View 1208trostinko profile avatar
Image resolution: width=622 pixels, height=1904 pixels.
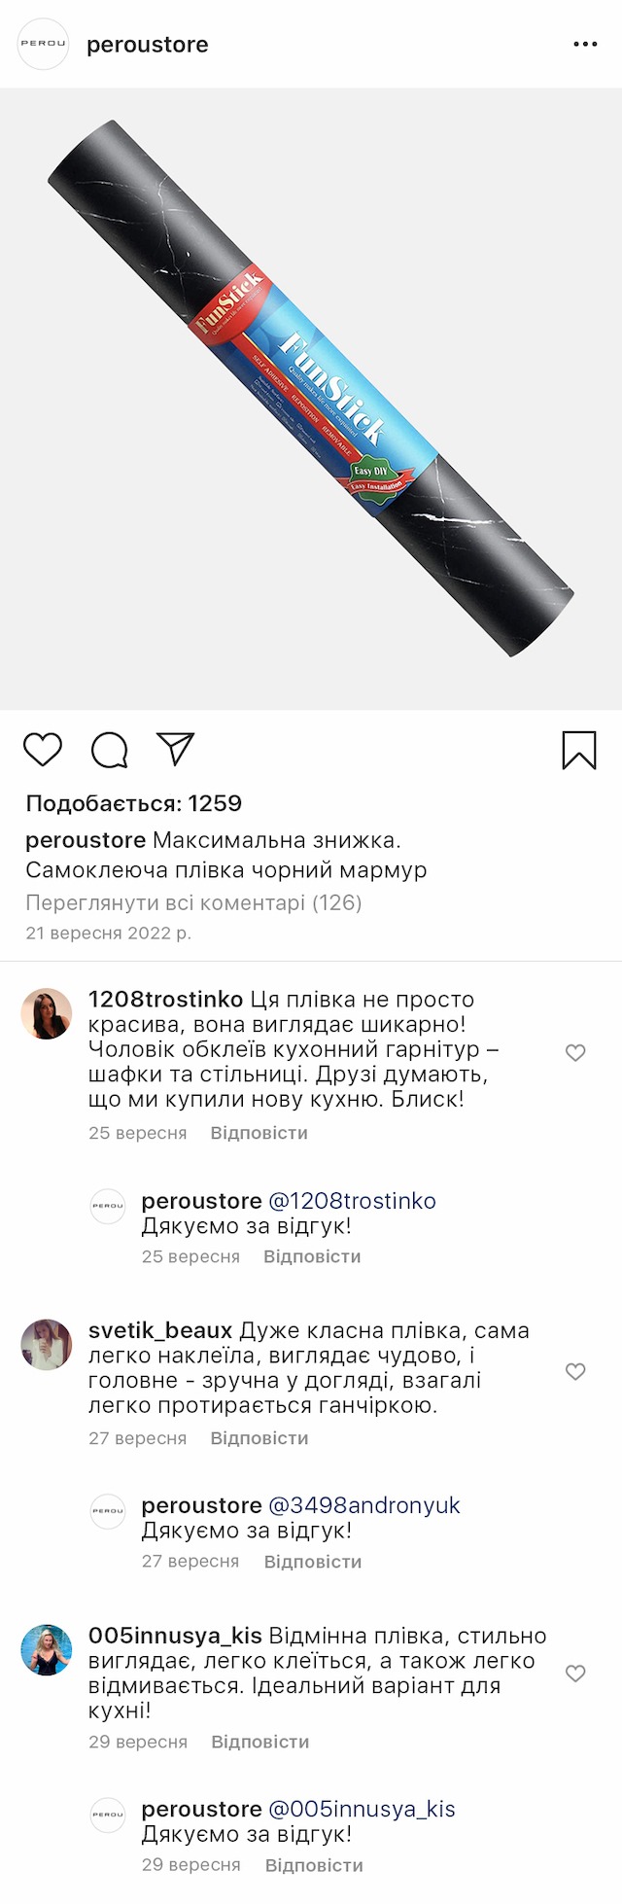pyautogui.click(x=47, y=1014)
